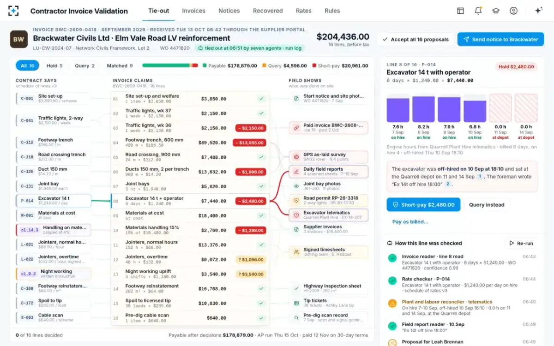Click warning icon on Plant and labour reconciler

coord(392,303)
